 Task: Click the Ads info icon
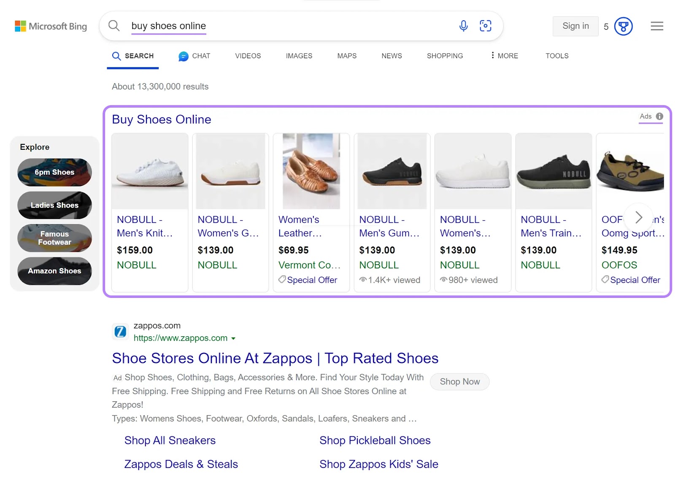pos(660,116)
